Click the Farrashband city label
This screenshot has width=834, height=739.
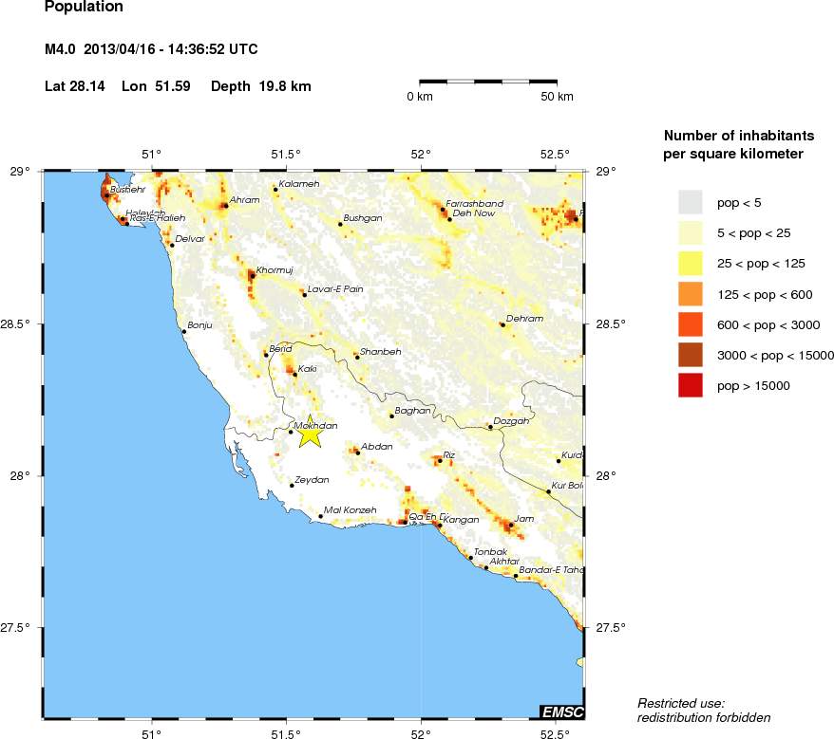coord(474,203)
